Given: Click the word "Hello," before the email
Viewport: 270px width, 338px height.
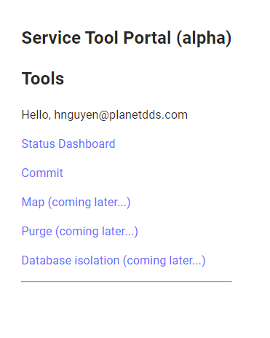Looking at the screenshot, I should [36, 115].
